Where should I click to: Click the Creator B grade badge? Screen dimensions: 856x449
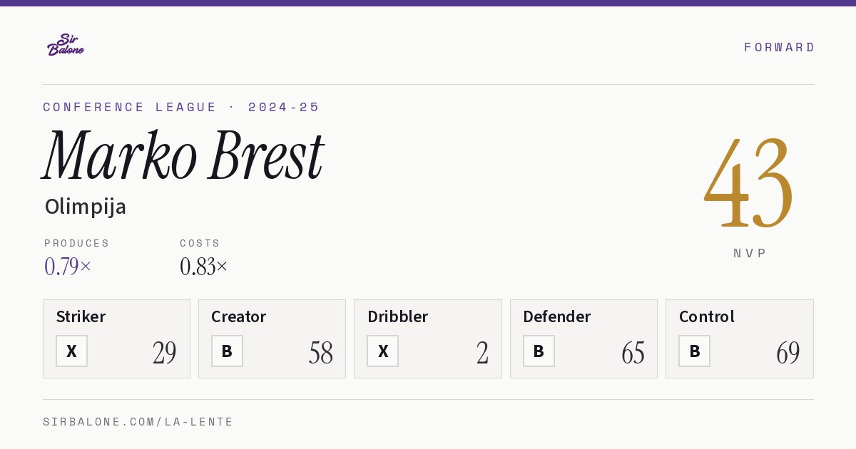click(x=227, y=351)
